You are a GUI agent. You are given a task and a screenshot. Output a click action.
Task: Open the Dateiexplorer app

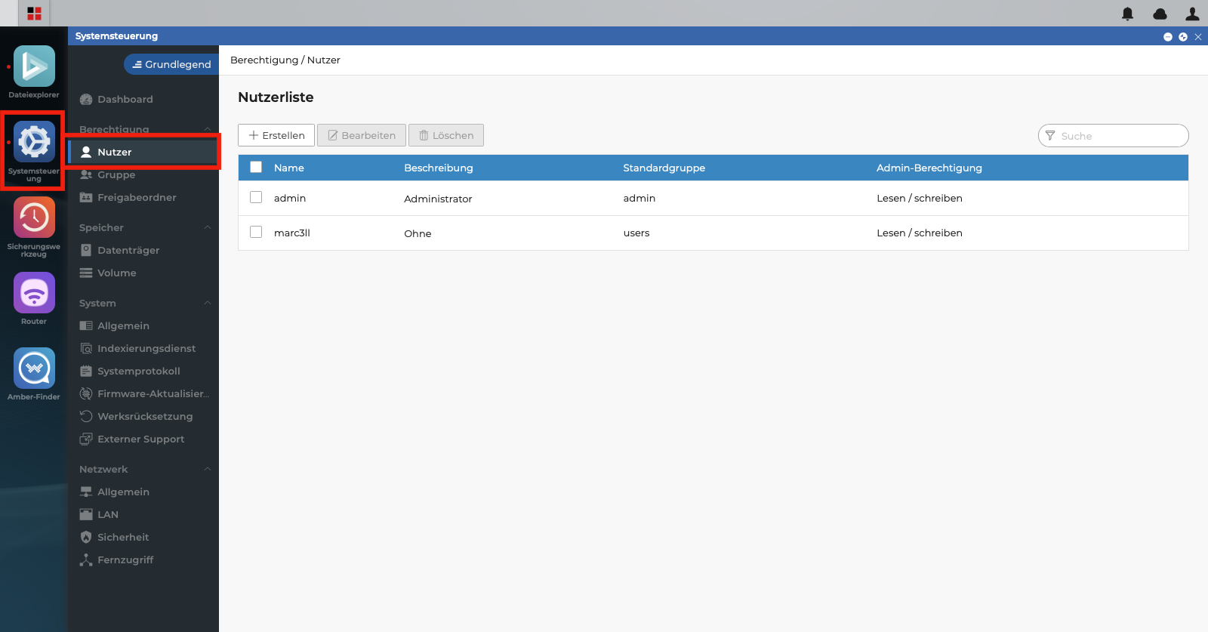point(34,66)
